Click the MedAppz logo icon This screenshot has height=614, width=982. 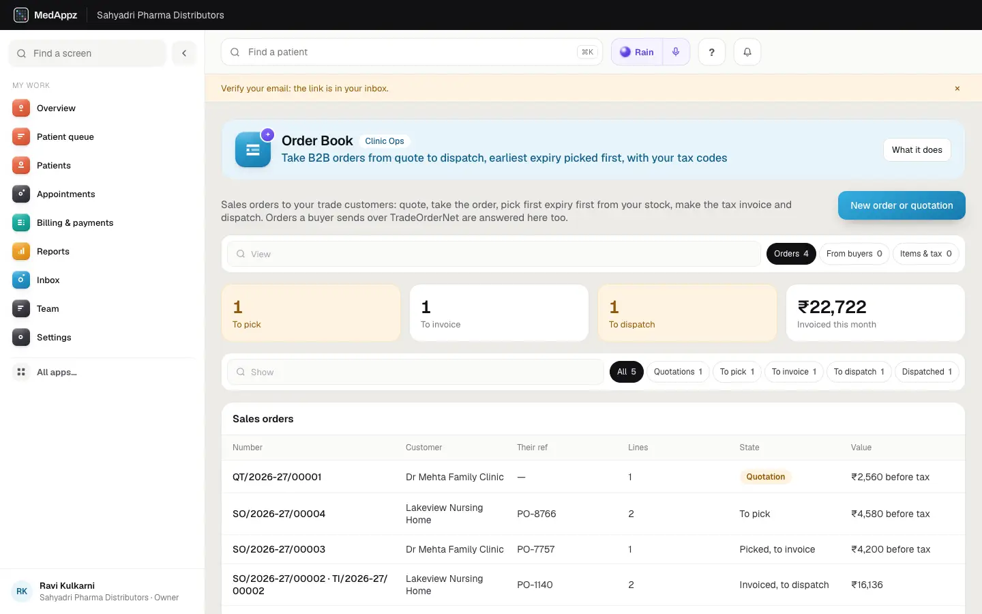coord(21,15)
